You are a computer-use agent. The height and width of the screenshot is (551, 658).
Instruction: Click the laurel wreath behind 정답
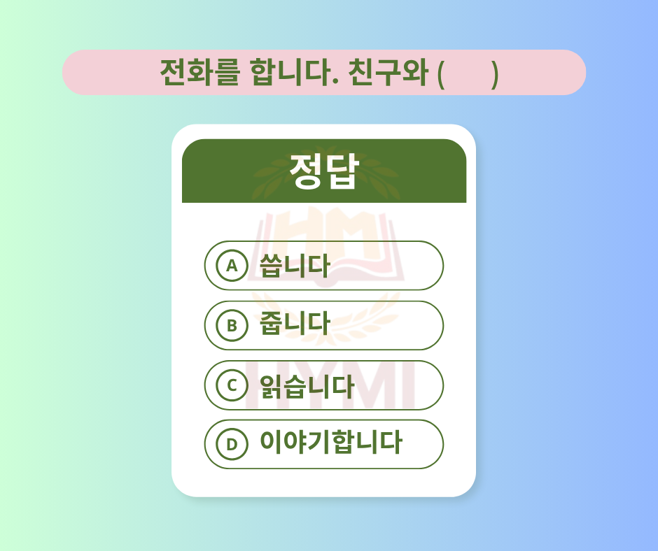326,173
